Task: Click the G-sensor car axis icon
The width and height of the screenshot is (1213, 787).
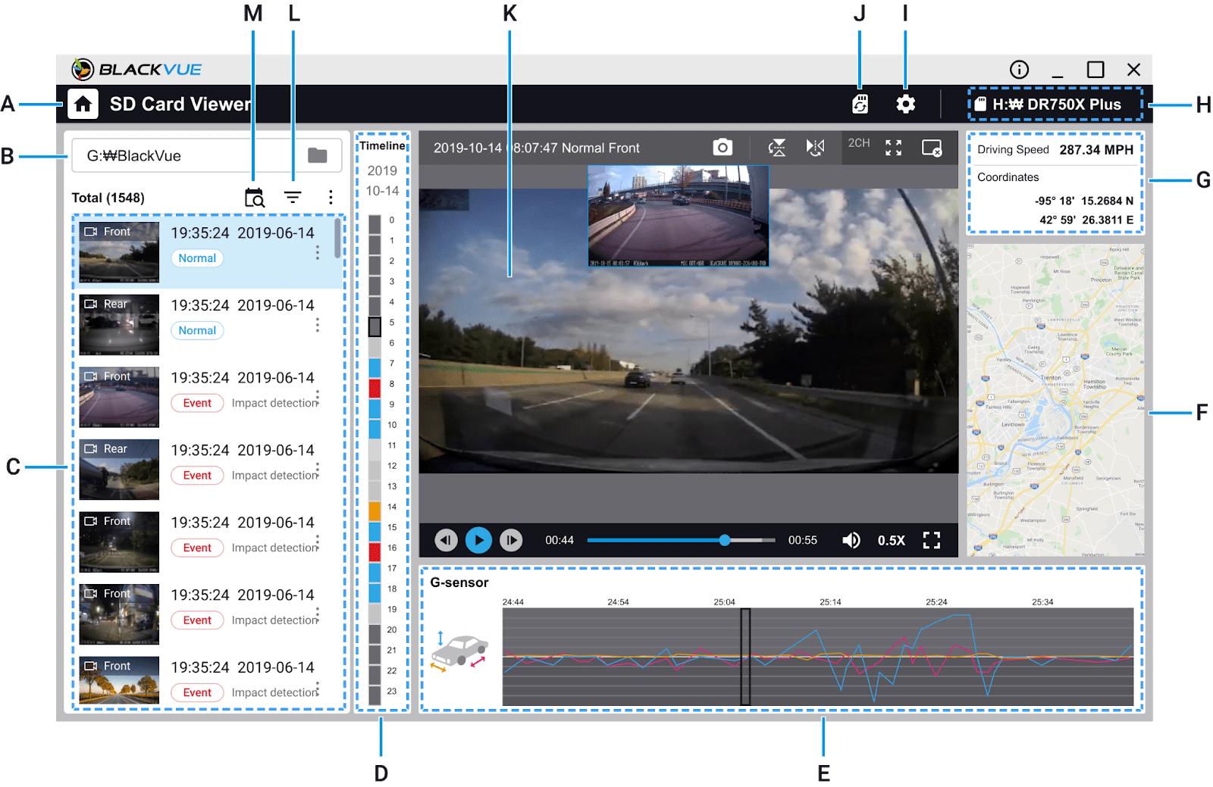Action: tap(459, 651)
